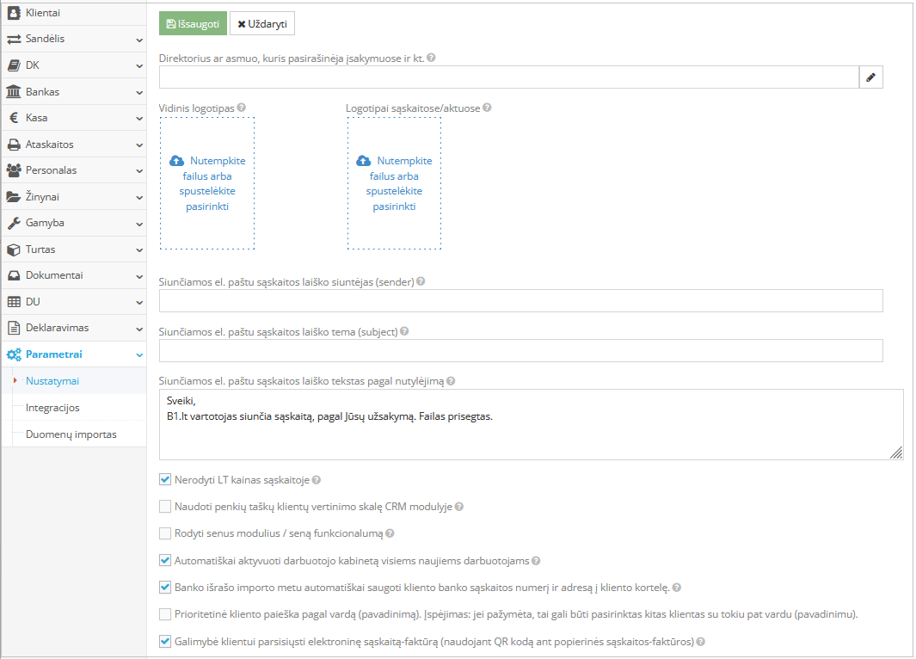Screen dimensions: 916x659
Task: Expand the Personalas menu chevron
Action: tap(138, 170)
